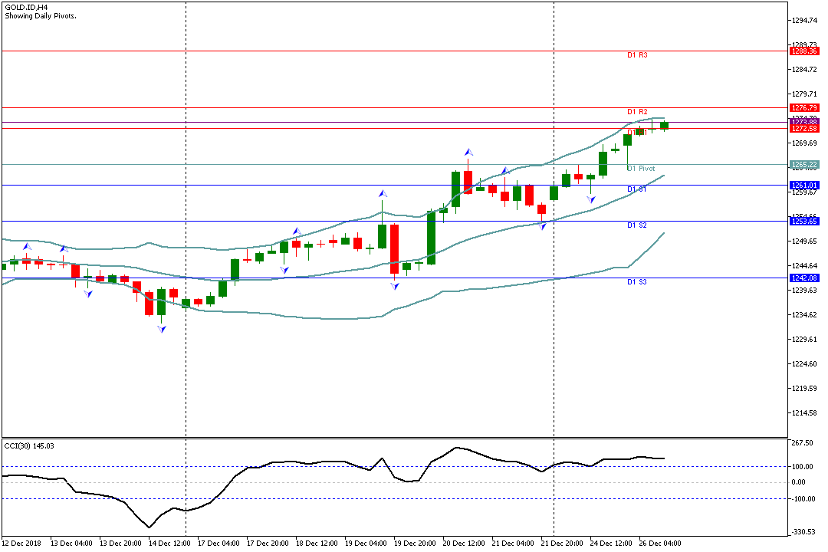Click the purple 1273.88 current price tag
The height and width of the screenshot is (552, 828).
[x=804, y=122]
